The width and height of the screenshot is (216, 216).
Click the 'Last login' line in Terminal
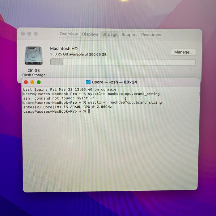(70, 89)
